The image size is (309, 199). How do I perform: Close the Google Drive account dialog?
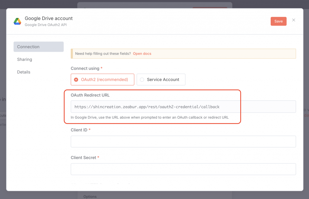pos(293,20)
